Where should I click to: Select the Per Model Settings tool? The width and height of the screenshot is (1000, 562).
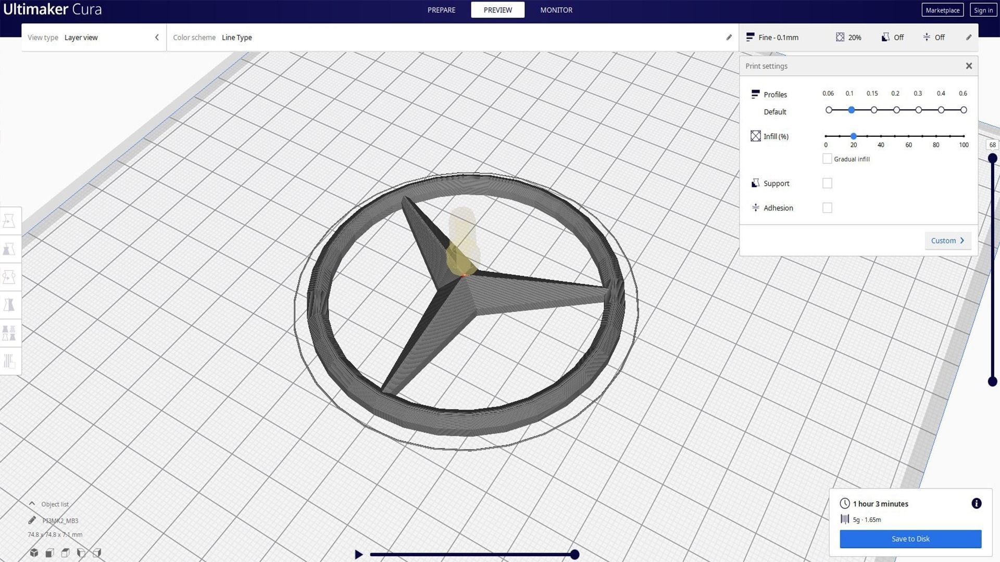click(9, 333)
